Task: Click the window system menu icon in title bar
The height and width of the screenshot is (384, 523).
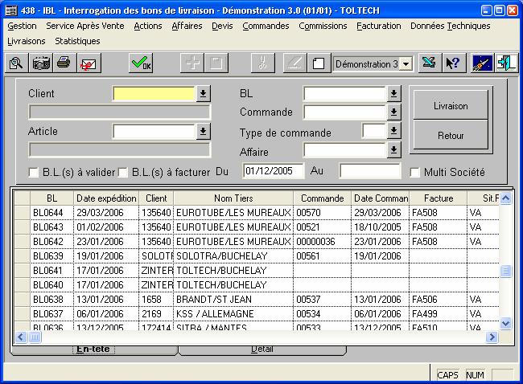Action: (11, 10)
